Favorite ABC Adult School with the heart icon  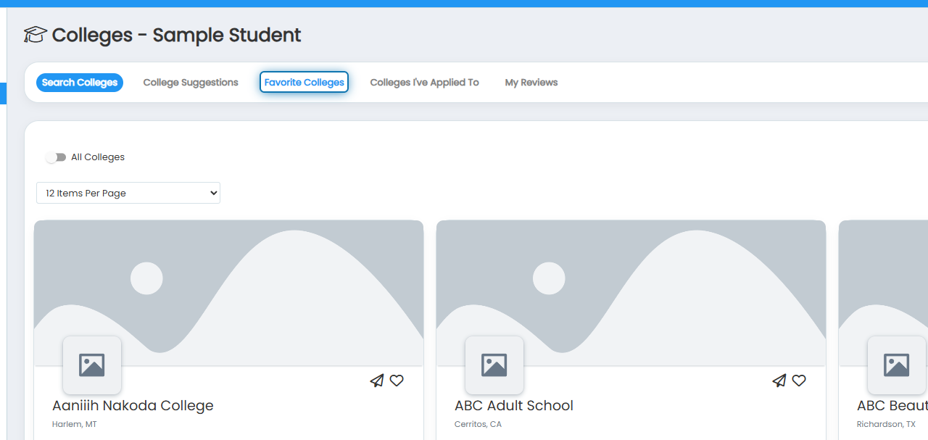click(x=799, y=381)
